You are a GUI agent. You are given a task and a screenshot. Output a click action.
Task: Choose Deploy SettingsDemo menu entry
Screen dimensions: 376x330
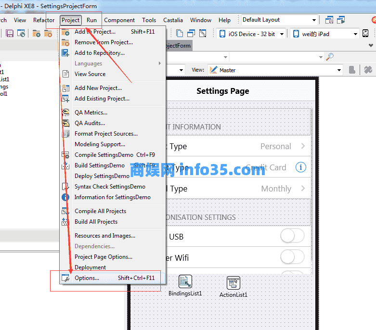coord(113,176)
